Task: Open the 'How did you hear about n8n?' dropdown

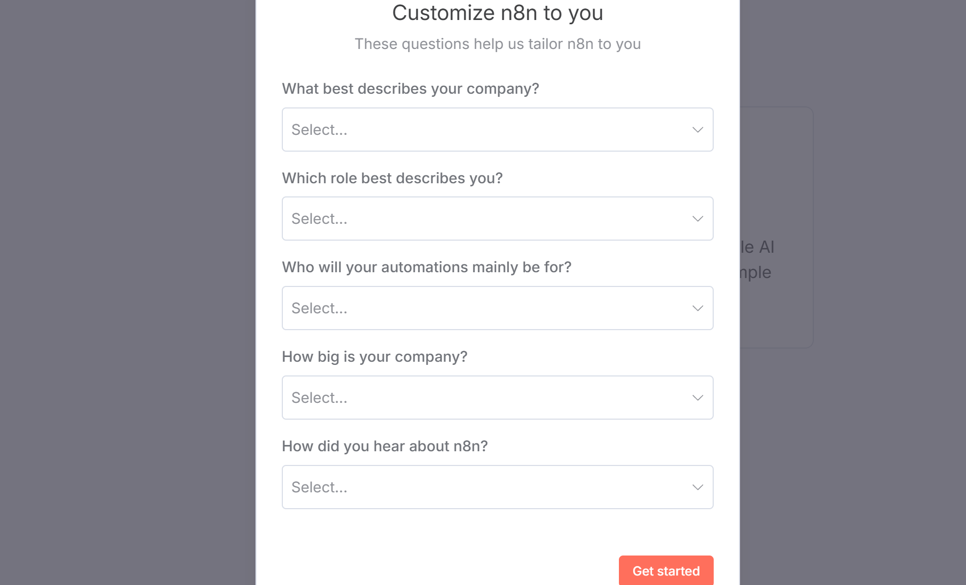Action: (497, 487)
